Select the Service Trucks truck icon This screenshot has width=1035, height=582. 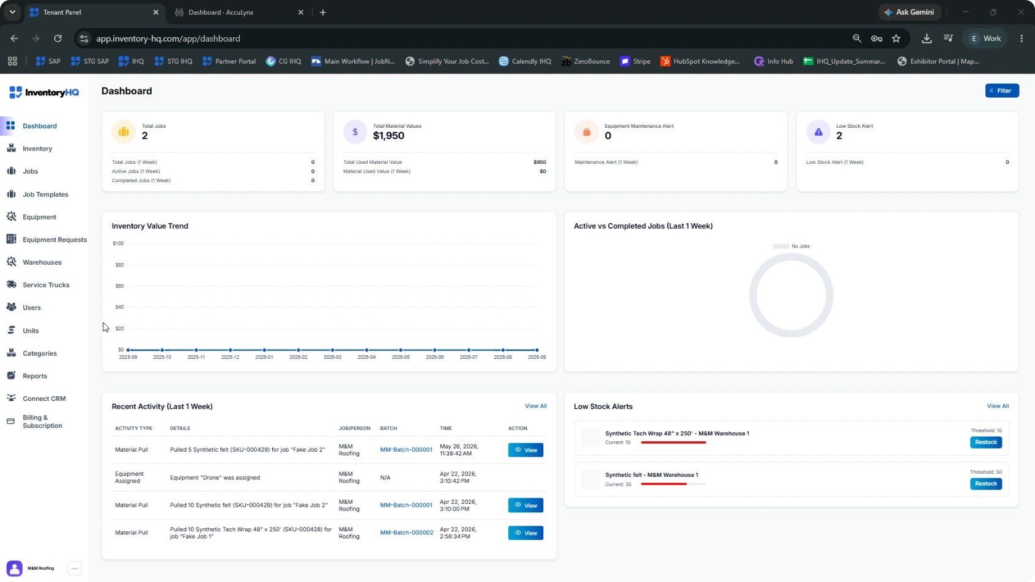click(11, 284)
